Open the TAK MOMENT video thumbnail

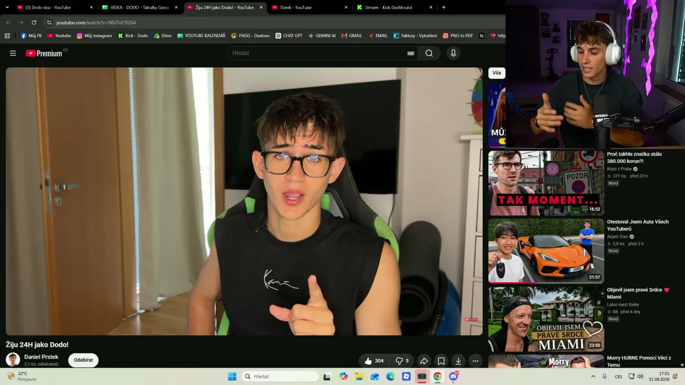point(546,182)
